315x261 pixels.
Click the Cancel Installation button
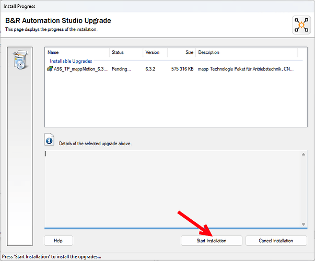pos(276,241)
